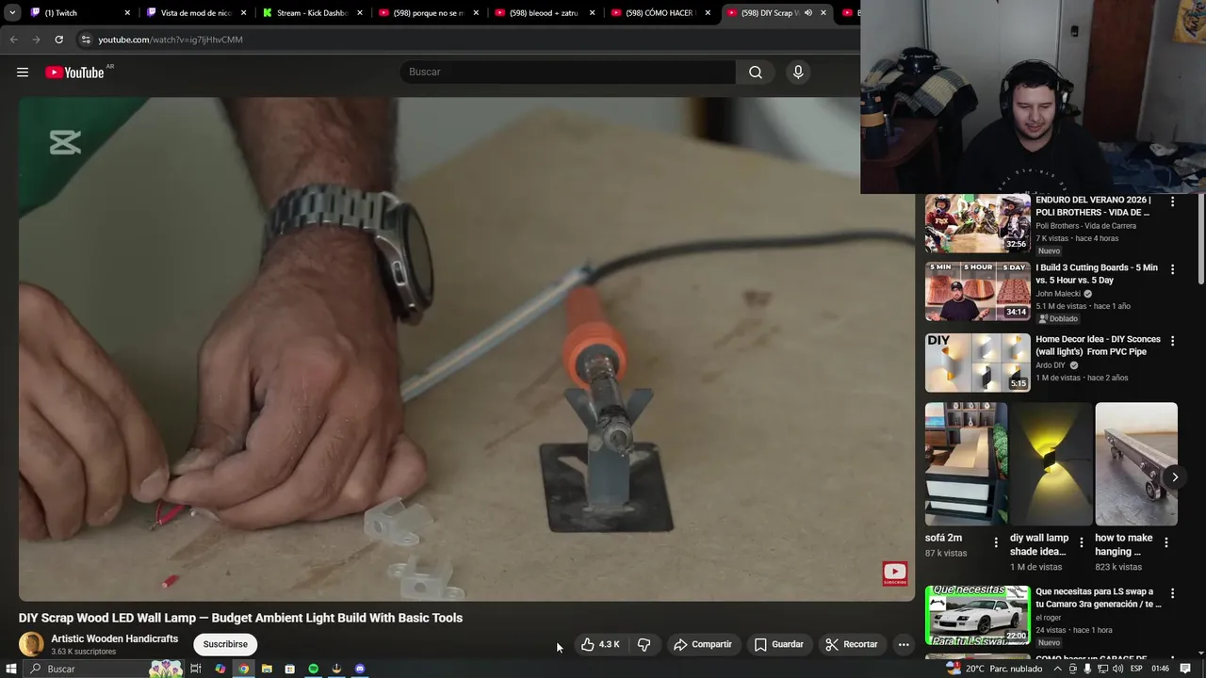Subscribe with the Suscribirse button
The width and height of the screenshot is (1206, 678).
(225, 644)
